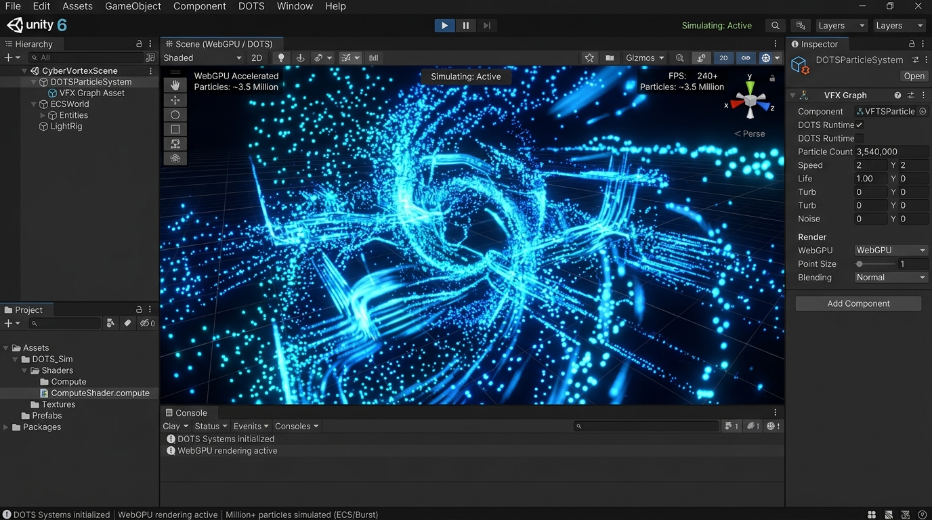The height and width of the screenshot is (520, 932).
Task: Uncheck the checked DOTS Runtime checkbox
Action: pos(859,125)
